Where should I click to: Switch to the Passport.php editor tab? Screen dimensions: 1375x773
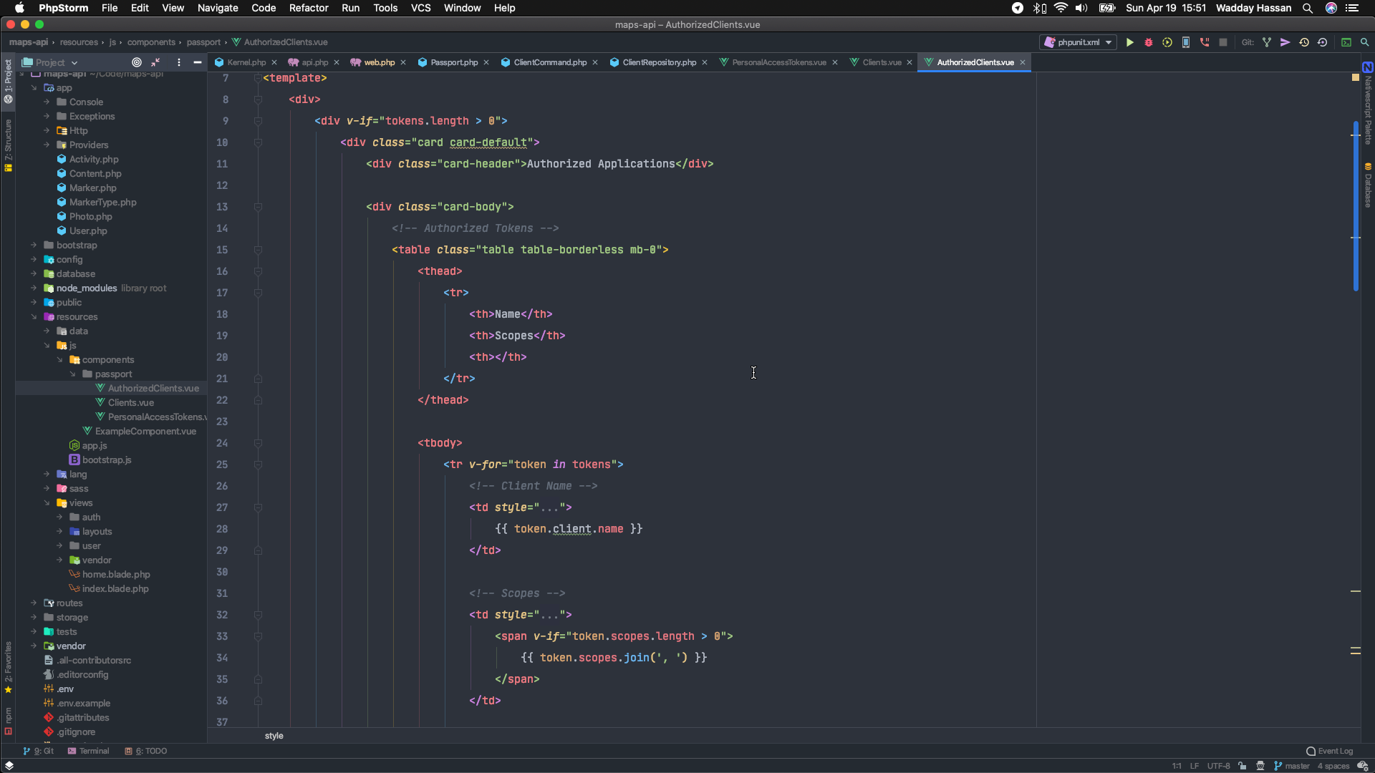tap(453, 63)
